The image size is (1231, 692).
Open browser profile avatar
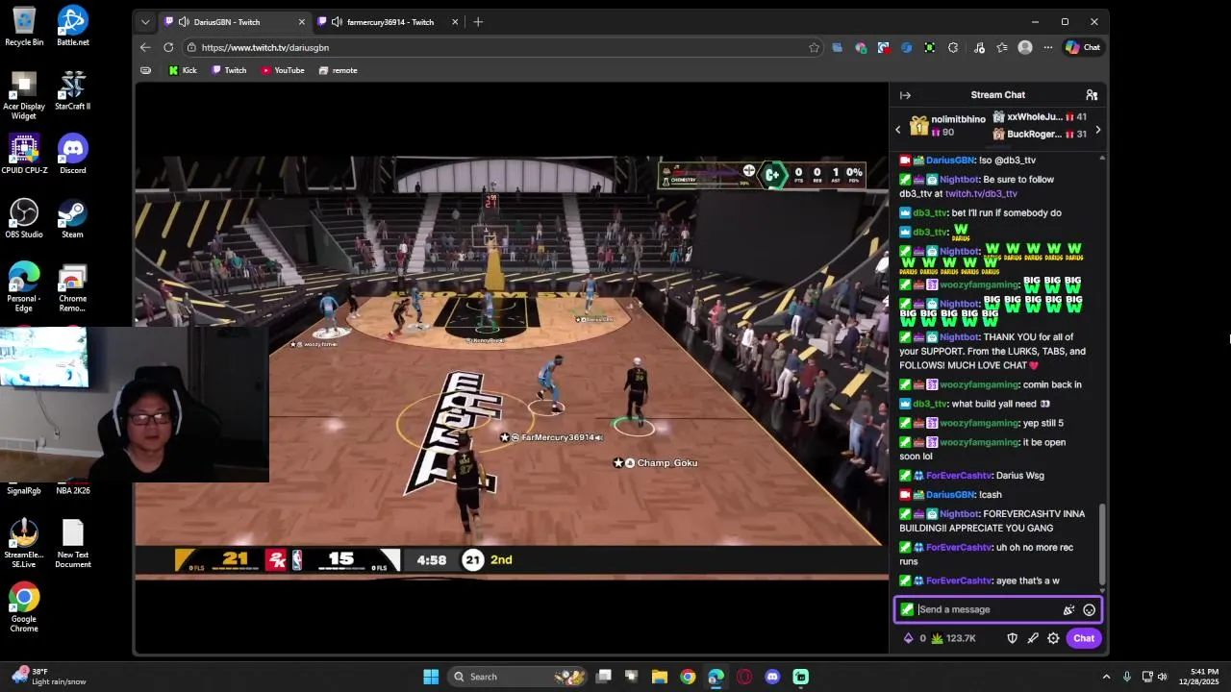point(1025,47)
